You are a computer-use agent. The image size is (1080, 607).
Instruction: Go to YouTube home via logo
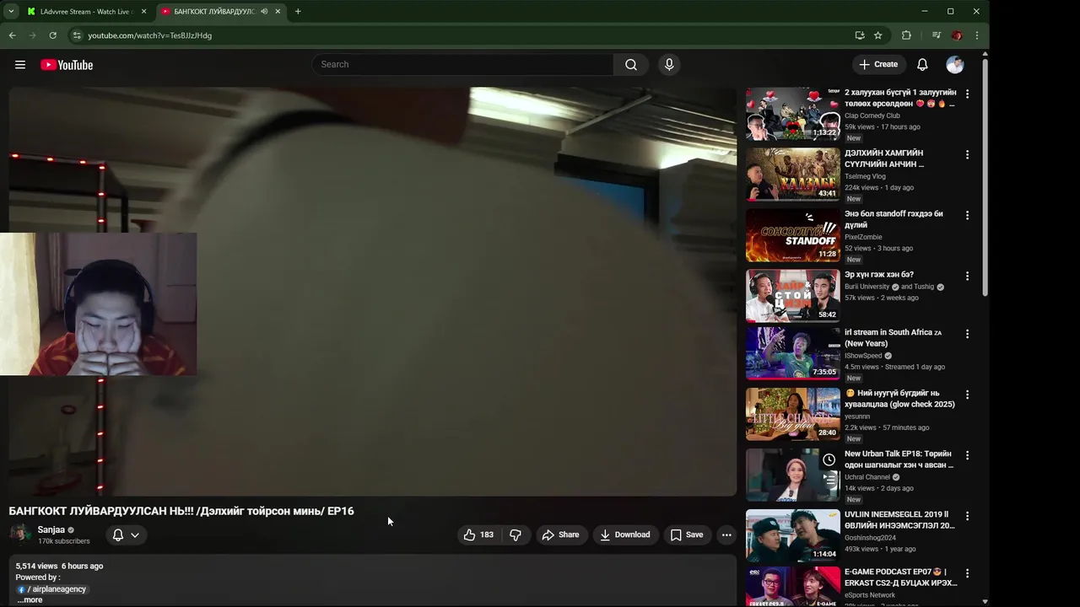(x=67, y=65)
